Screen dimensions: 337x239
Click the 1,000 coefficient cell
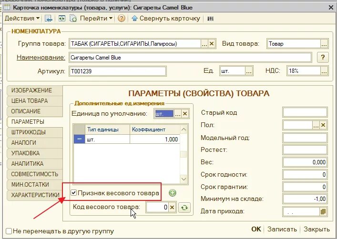pos(155,139)
